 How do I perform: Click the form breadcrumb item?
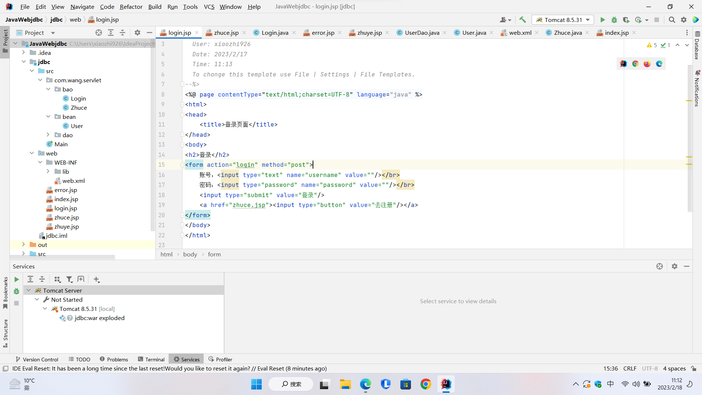pyautogui.click(x=214, y=255)
